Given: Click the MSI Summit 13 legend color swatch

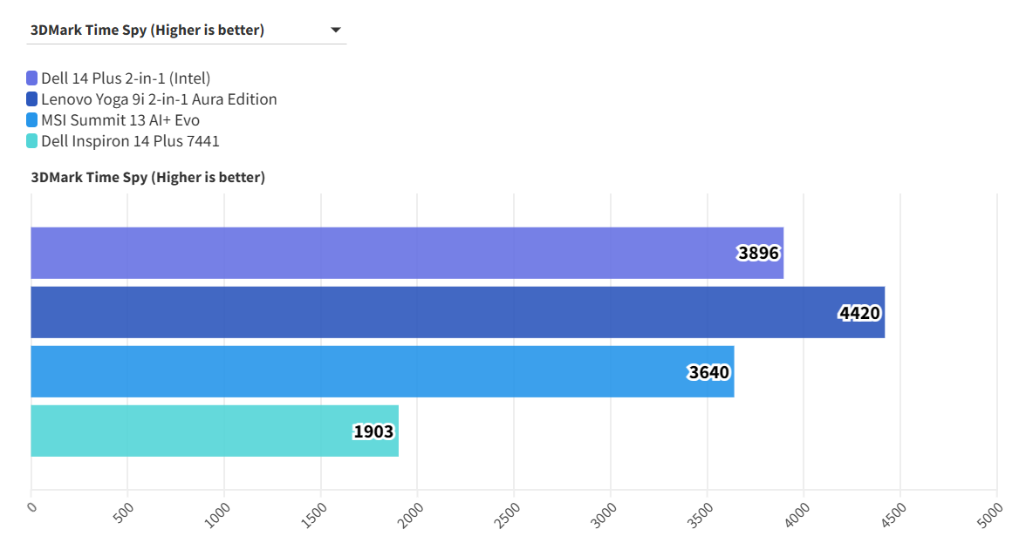Looking at the screenshot, I should pos(32,120).
